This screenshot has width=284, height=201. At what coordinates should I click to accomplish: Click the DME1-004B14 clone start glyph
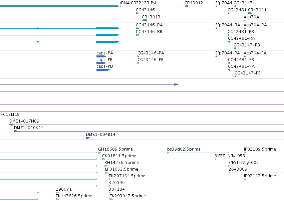click(88, 138)
